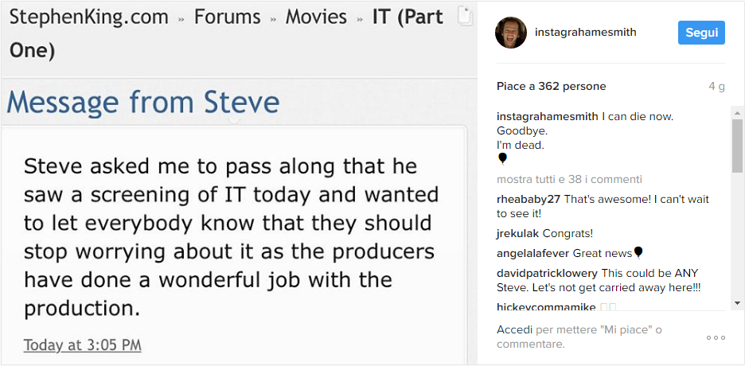Click the Today at 3:05 PM timestamp
The width and height of the screenshot is (745, 366).
pos(83,345)
